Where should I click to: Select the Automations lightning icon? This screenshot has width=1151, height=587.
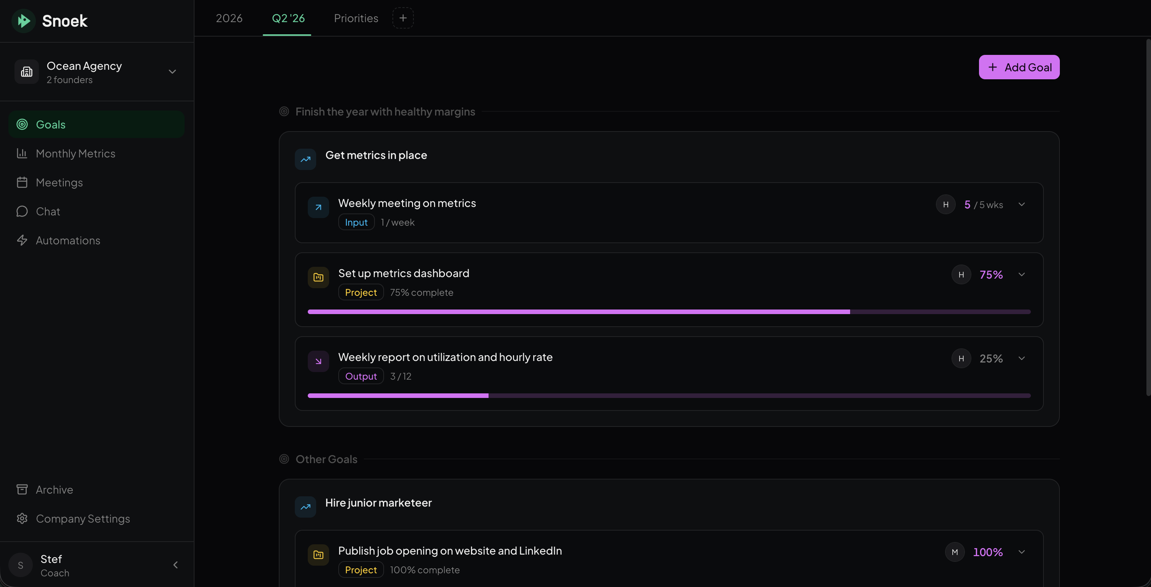coord(22,241)
